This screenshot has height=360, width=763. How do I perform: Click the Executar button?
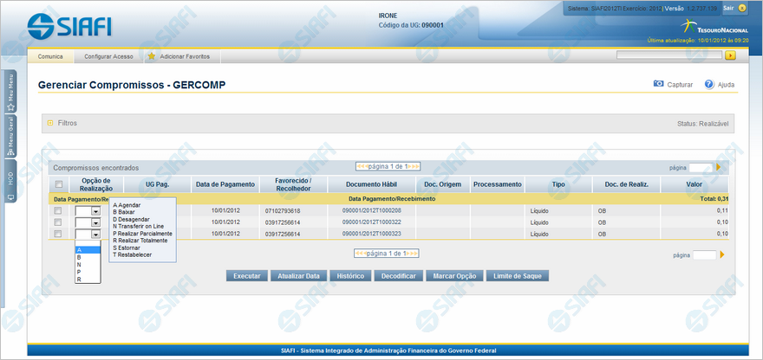point(247,276)
